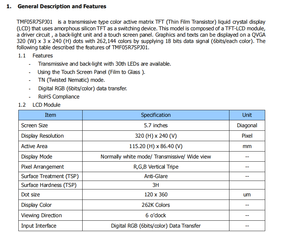Click the 'Diagonal' unit cell
The image size is (281, 233).
247,125
